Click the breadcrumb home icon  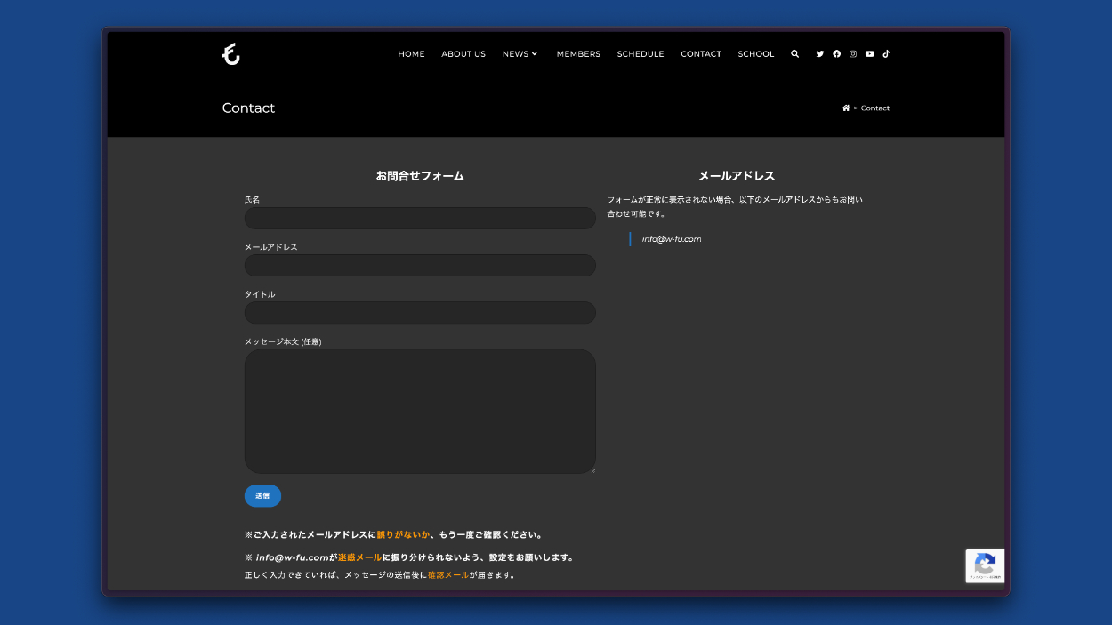(846, 108)
